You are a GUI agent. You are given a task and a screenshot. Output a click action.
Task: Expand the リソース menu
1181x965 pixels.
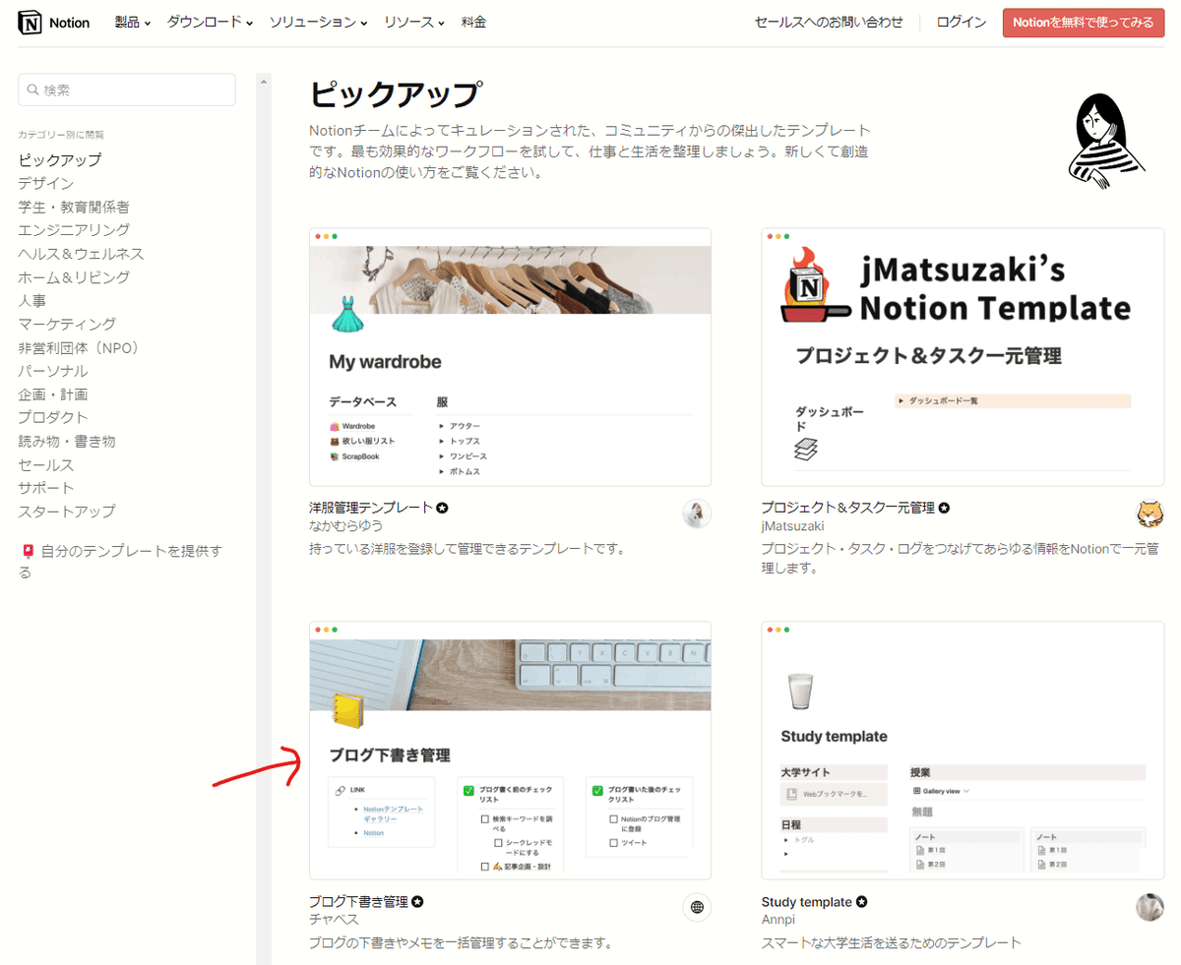(x=413, y=22)
